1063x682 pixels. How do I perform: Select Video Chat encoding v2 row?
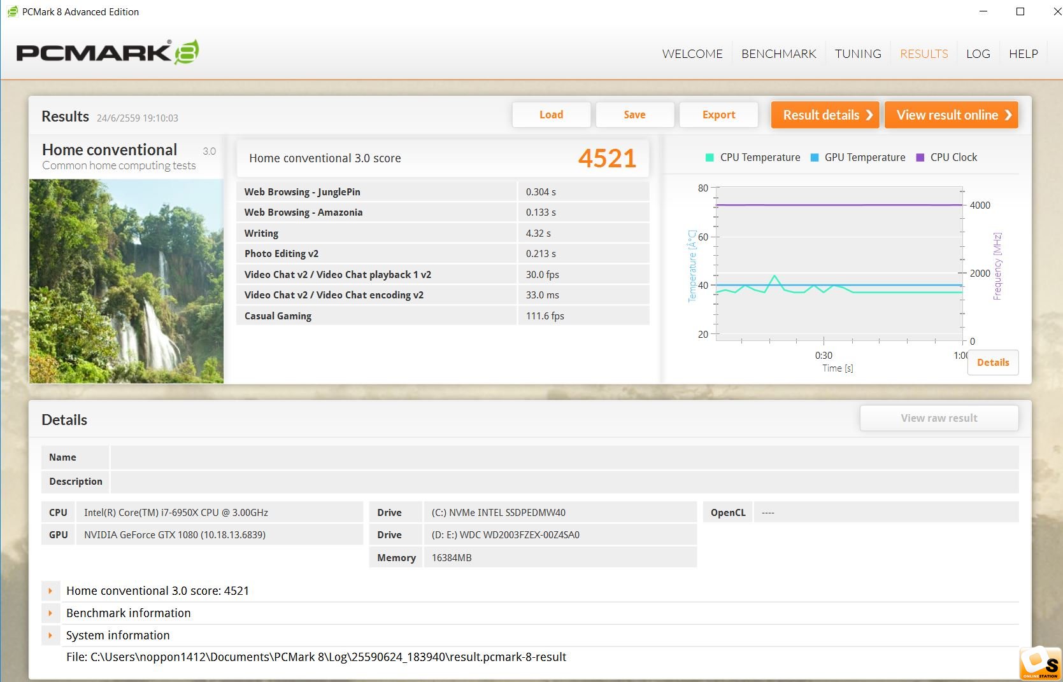(443, 295)
